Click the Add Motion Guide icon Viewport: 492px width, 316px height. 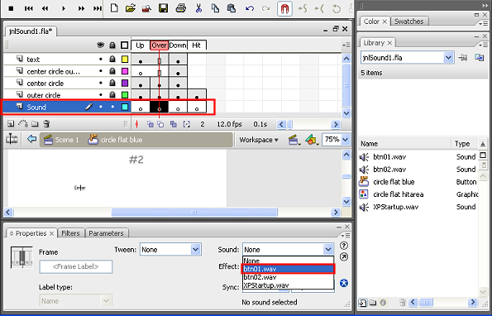coord(23,124)
